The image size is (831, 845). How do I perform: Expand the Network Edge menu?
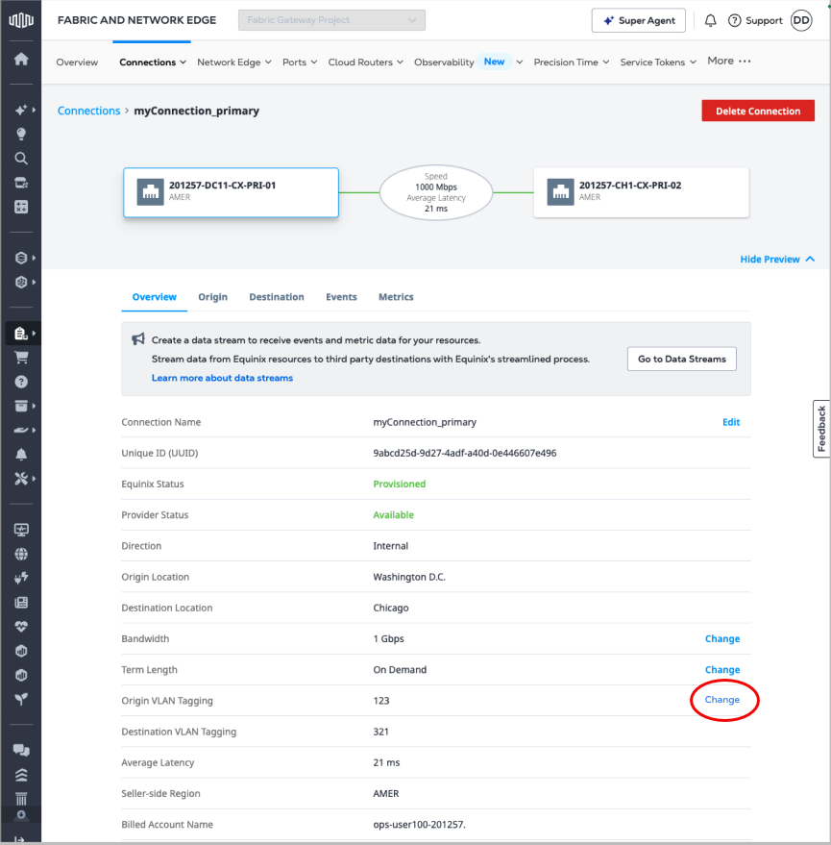point(234,62)
